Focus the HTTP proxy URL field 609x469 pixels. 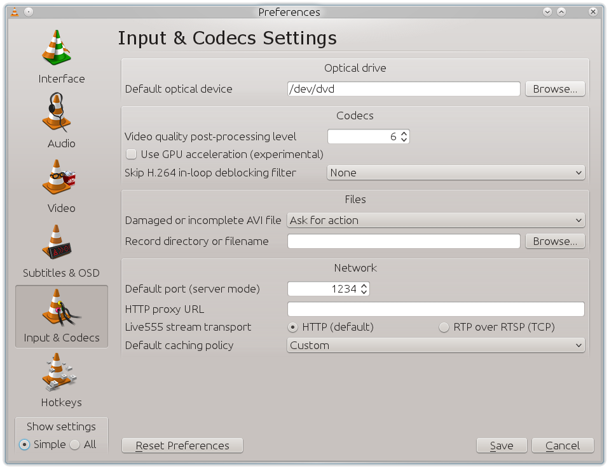point(436,309)
